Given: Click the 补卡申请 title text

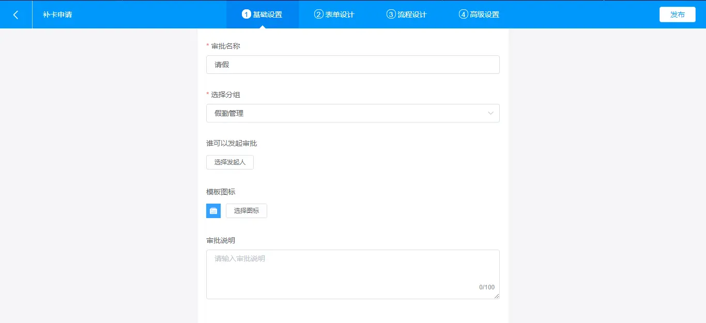Looking at the screenshot, I should [x=57, y=14].
